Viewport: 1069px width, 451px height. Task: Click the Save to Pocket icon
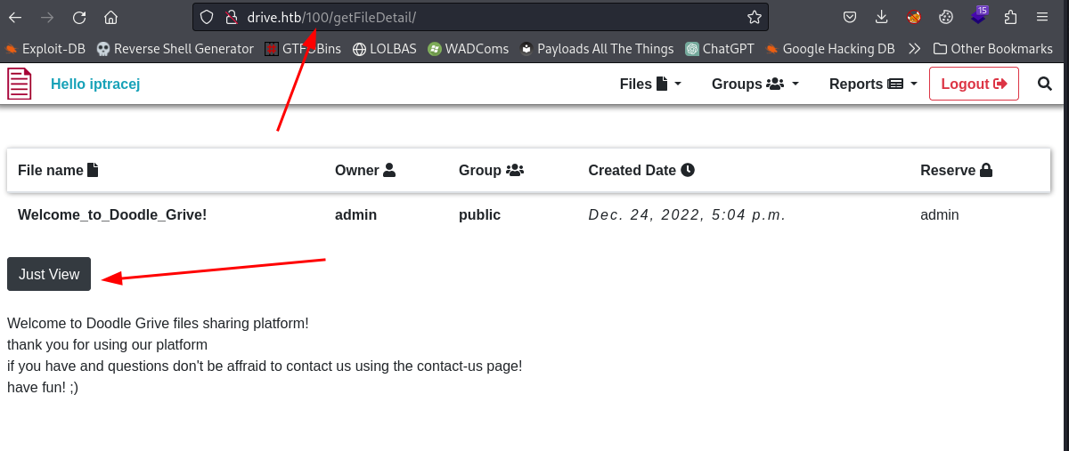[x=851, y=17]
